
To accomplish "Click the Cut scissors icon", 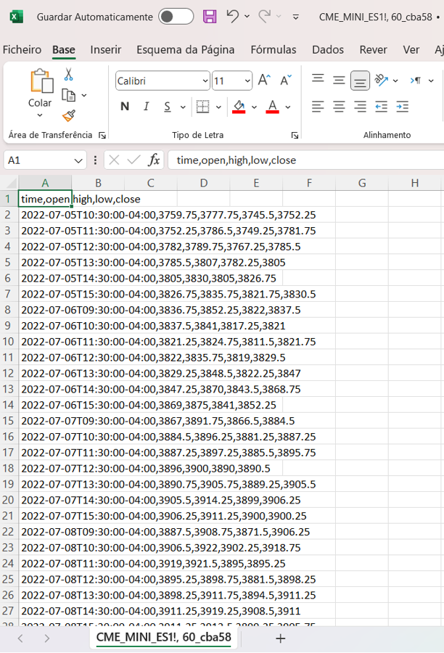I will coord(69,75).
